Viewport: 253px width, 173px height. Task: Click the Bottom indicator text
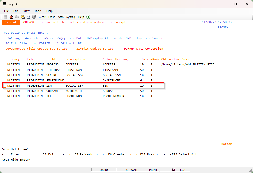coord(226,144)
